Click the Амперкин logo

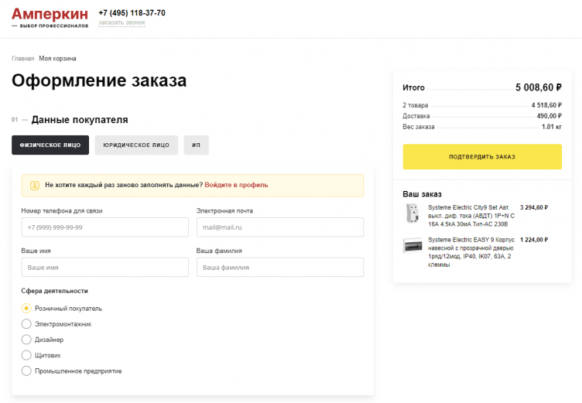50,18
